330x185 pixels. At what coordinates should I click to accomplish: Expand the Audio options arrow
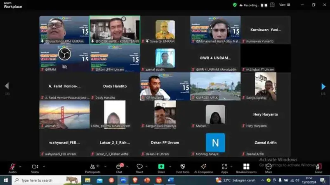pos(21,166)
